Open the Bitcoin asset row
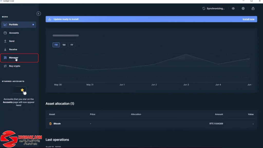Screen dimensions: 263x148 coord(151,124)
